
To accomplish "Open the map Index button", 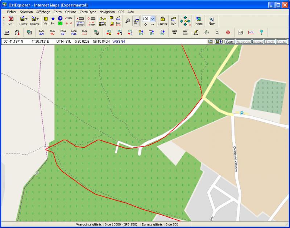I will point(198,21).
